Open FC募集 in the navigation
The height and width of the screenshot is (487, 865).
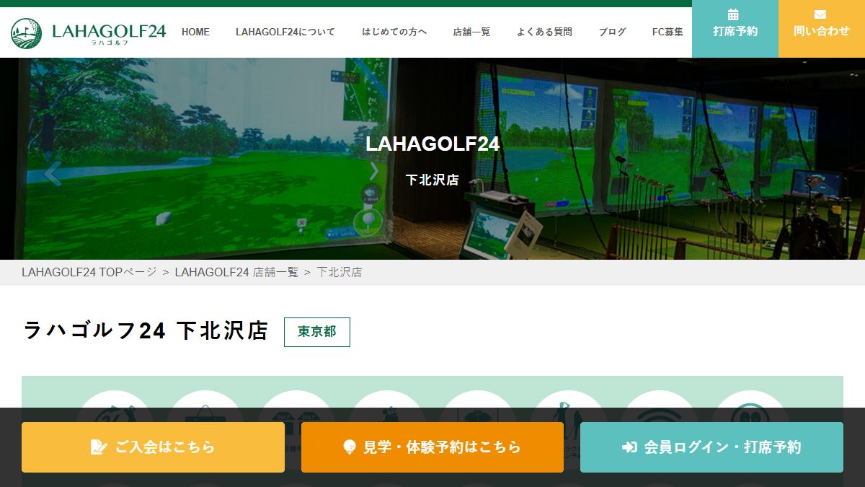[667, 32]
